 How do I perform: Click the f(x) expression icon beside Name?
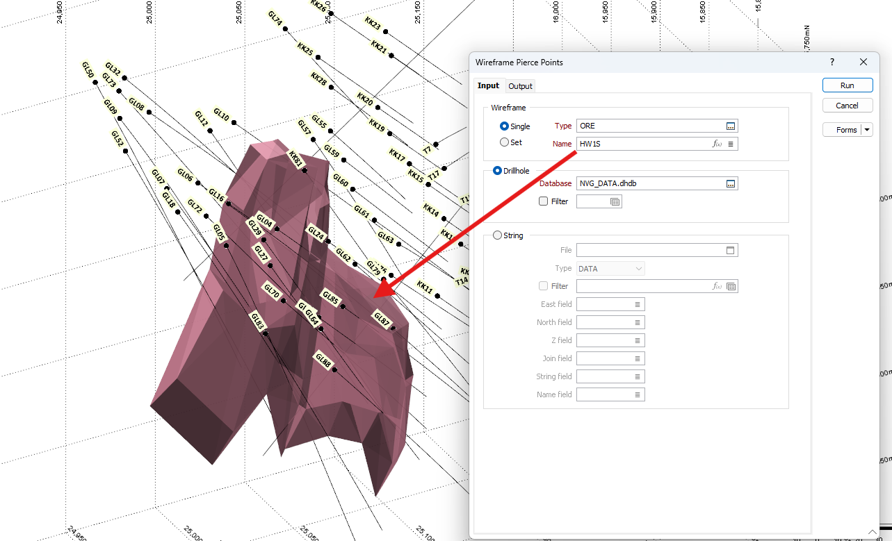(x=718, y=144)
